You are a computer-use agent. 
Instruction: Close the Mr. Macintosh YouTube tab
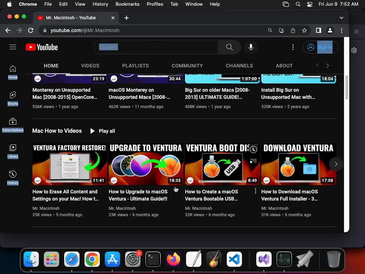click(113, 18)
